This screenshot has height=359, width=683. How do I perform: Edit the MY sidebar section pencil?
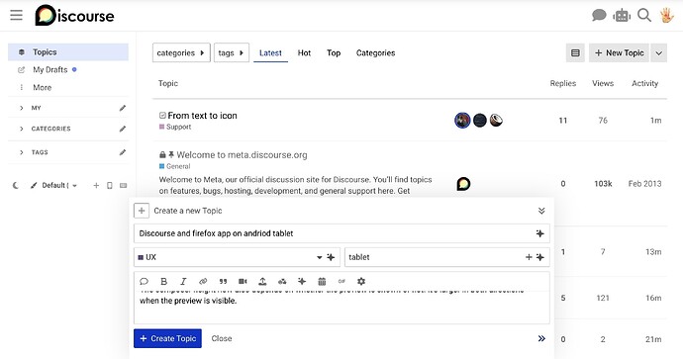click(x=123, y=108)
